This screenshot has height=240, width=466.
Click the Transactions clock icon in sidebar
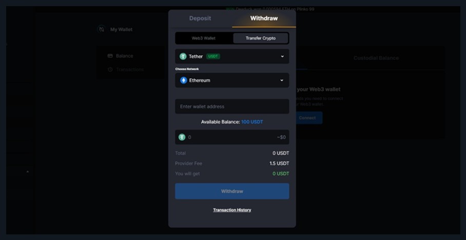pos(110,70)
